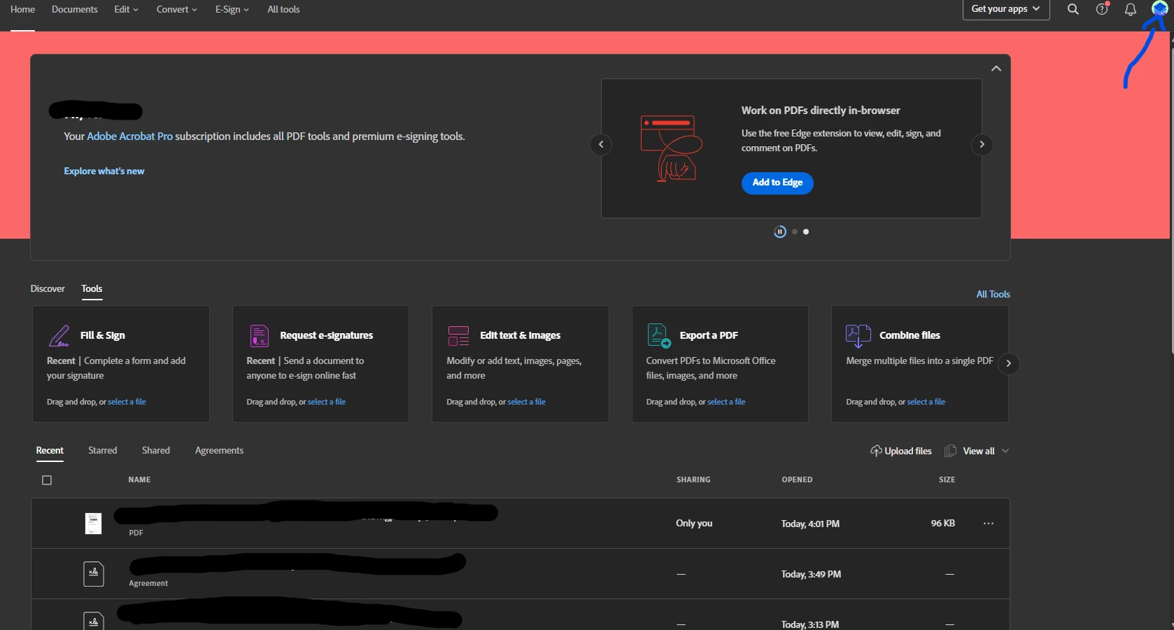Open Explore what's new link
The height and width of the screenshot is (630, 1174).
click(104, 171)
